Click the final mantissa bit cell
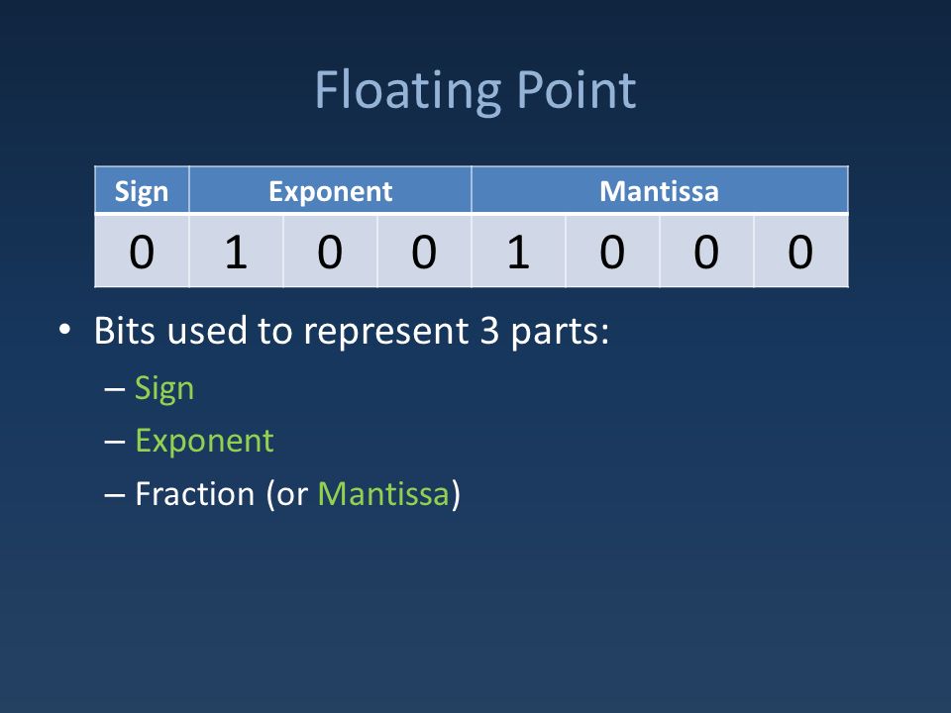The width and height of the screenshot is (951, 713). (800, 251)
